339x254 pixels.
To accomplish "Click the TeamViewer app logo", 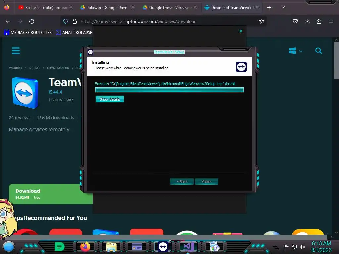I will (x=25, y=93).
